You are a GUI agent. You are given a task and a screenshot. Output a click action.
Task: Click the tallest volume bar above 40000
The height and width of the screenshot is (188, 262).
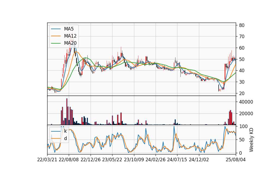67,112
